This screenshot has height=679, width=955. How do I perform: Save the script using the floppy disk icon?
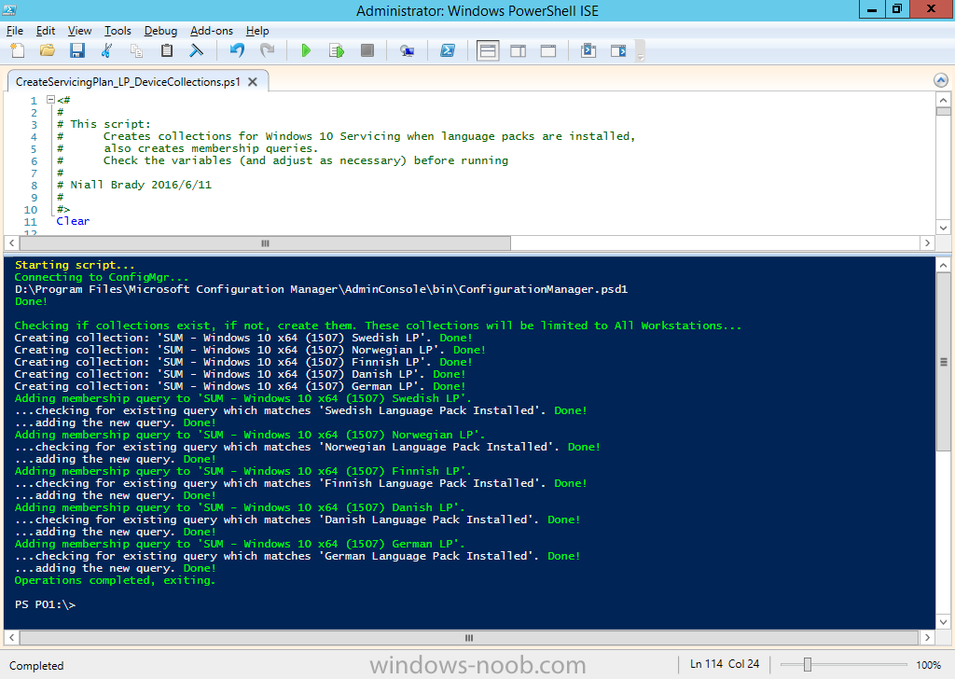(76, 50)
